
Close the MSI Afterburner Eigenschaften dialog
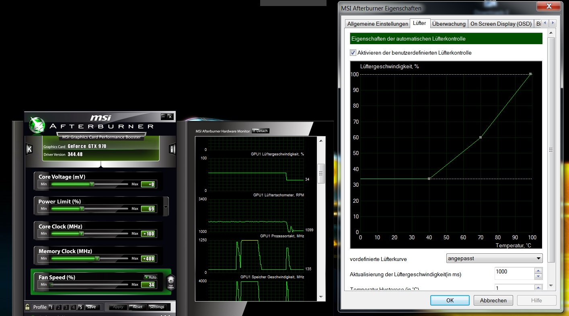(x=549, y=6)
